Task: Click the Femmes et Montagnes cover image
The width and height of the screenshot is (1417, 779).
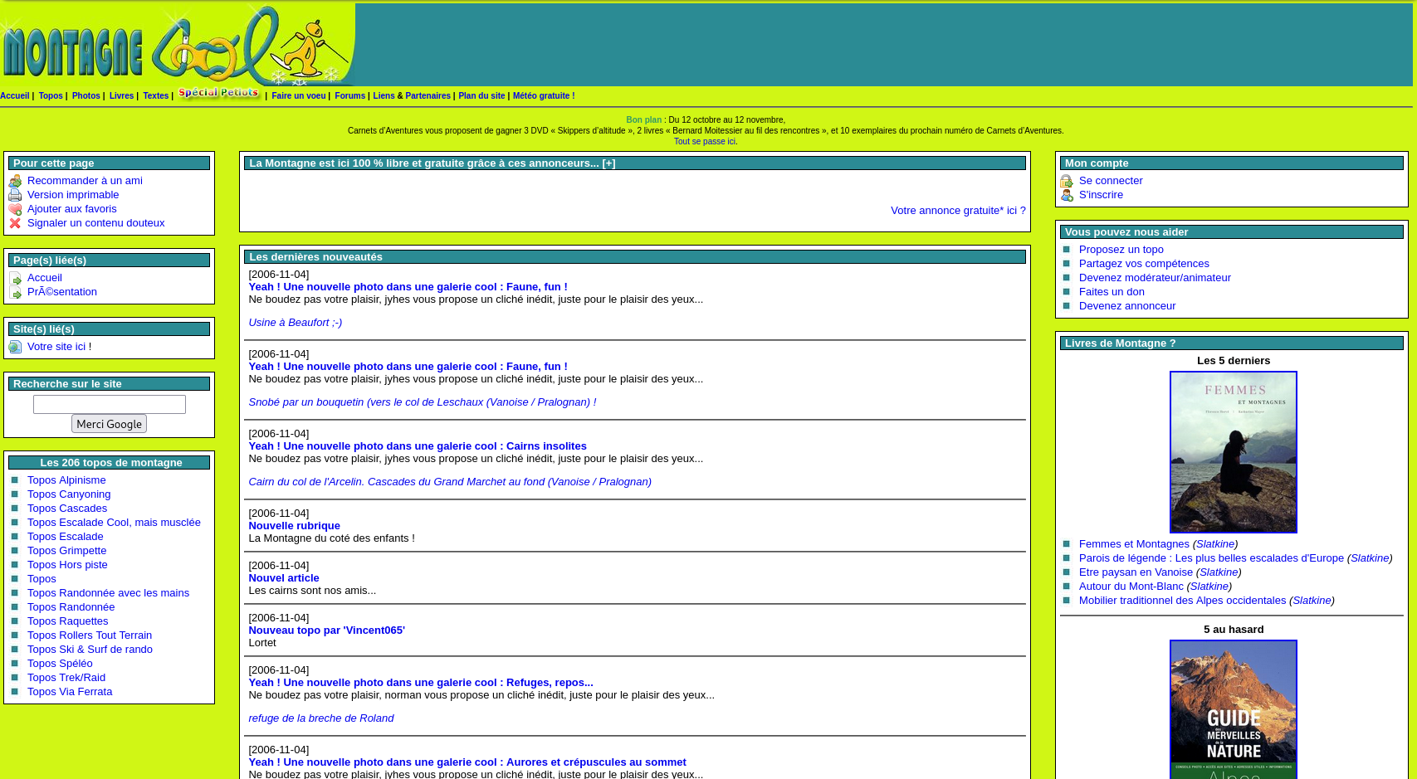Action: tap(1234, 451)
